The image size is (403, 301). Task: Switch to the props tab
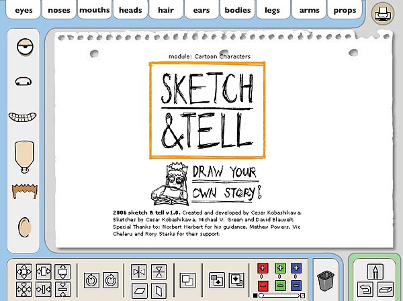pos(345,10)
